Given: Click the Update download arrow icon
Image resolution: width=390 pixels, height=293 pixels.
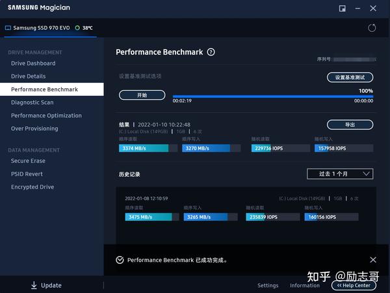Looking at the screenshot, I should [x=34, y=285].
